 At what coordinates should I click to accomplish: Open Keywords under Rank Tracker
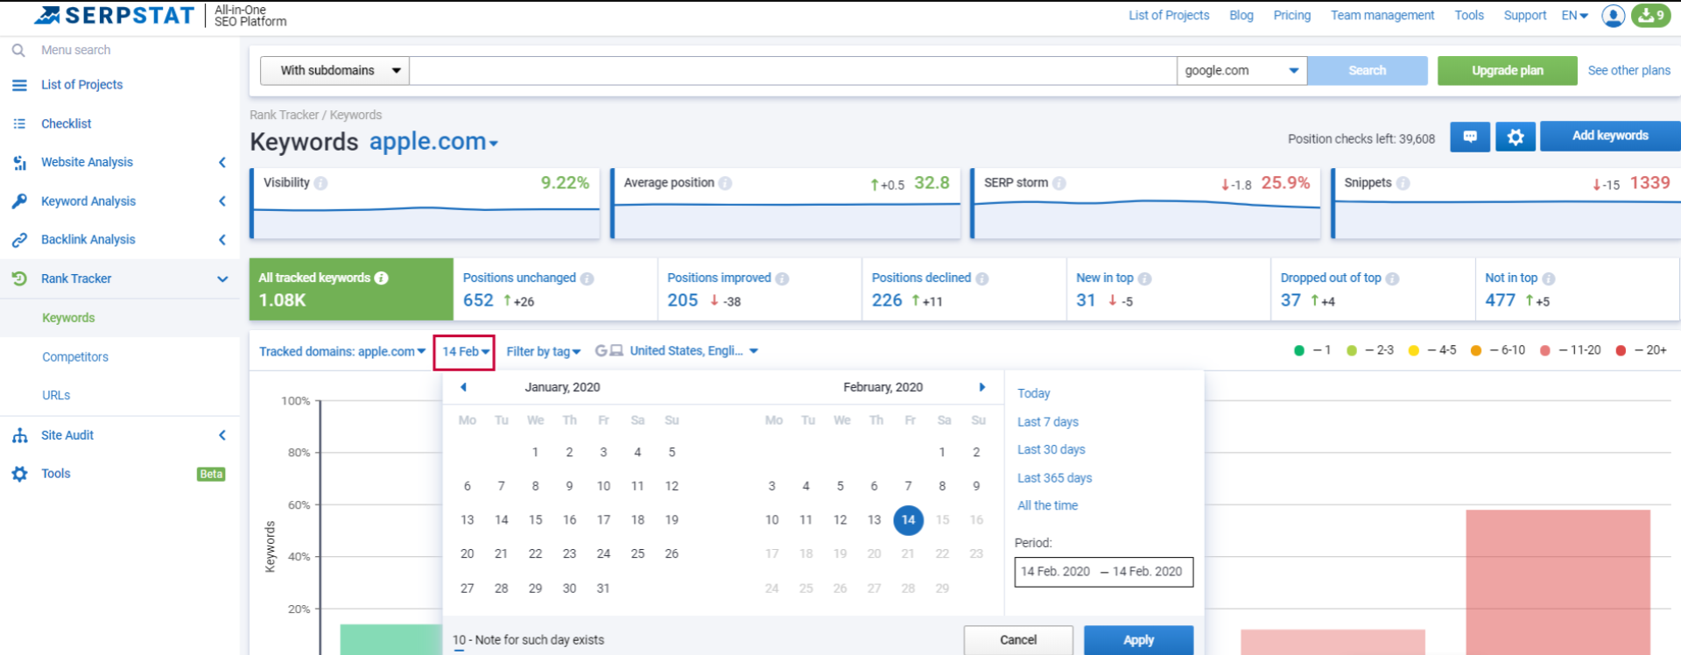click(x=68, y=318)
